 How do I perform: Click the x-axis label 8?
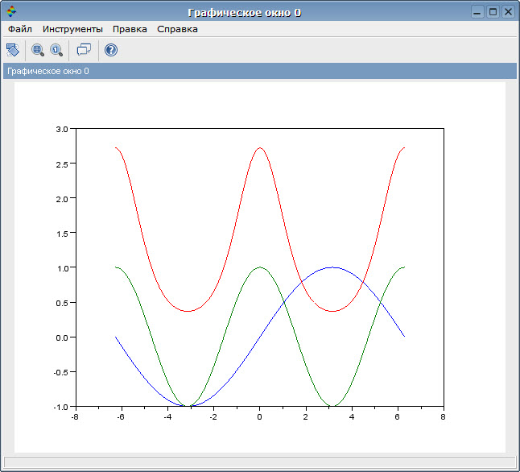(x=443, y=417)
